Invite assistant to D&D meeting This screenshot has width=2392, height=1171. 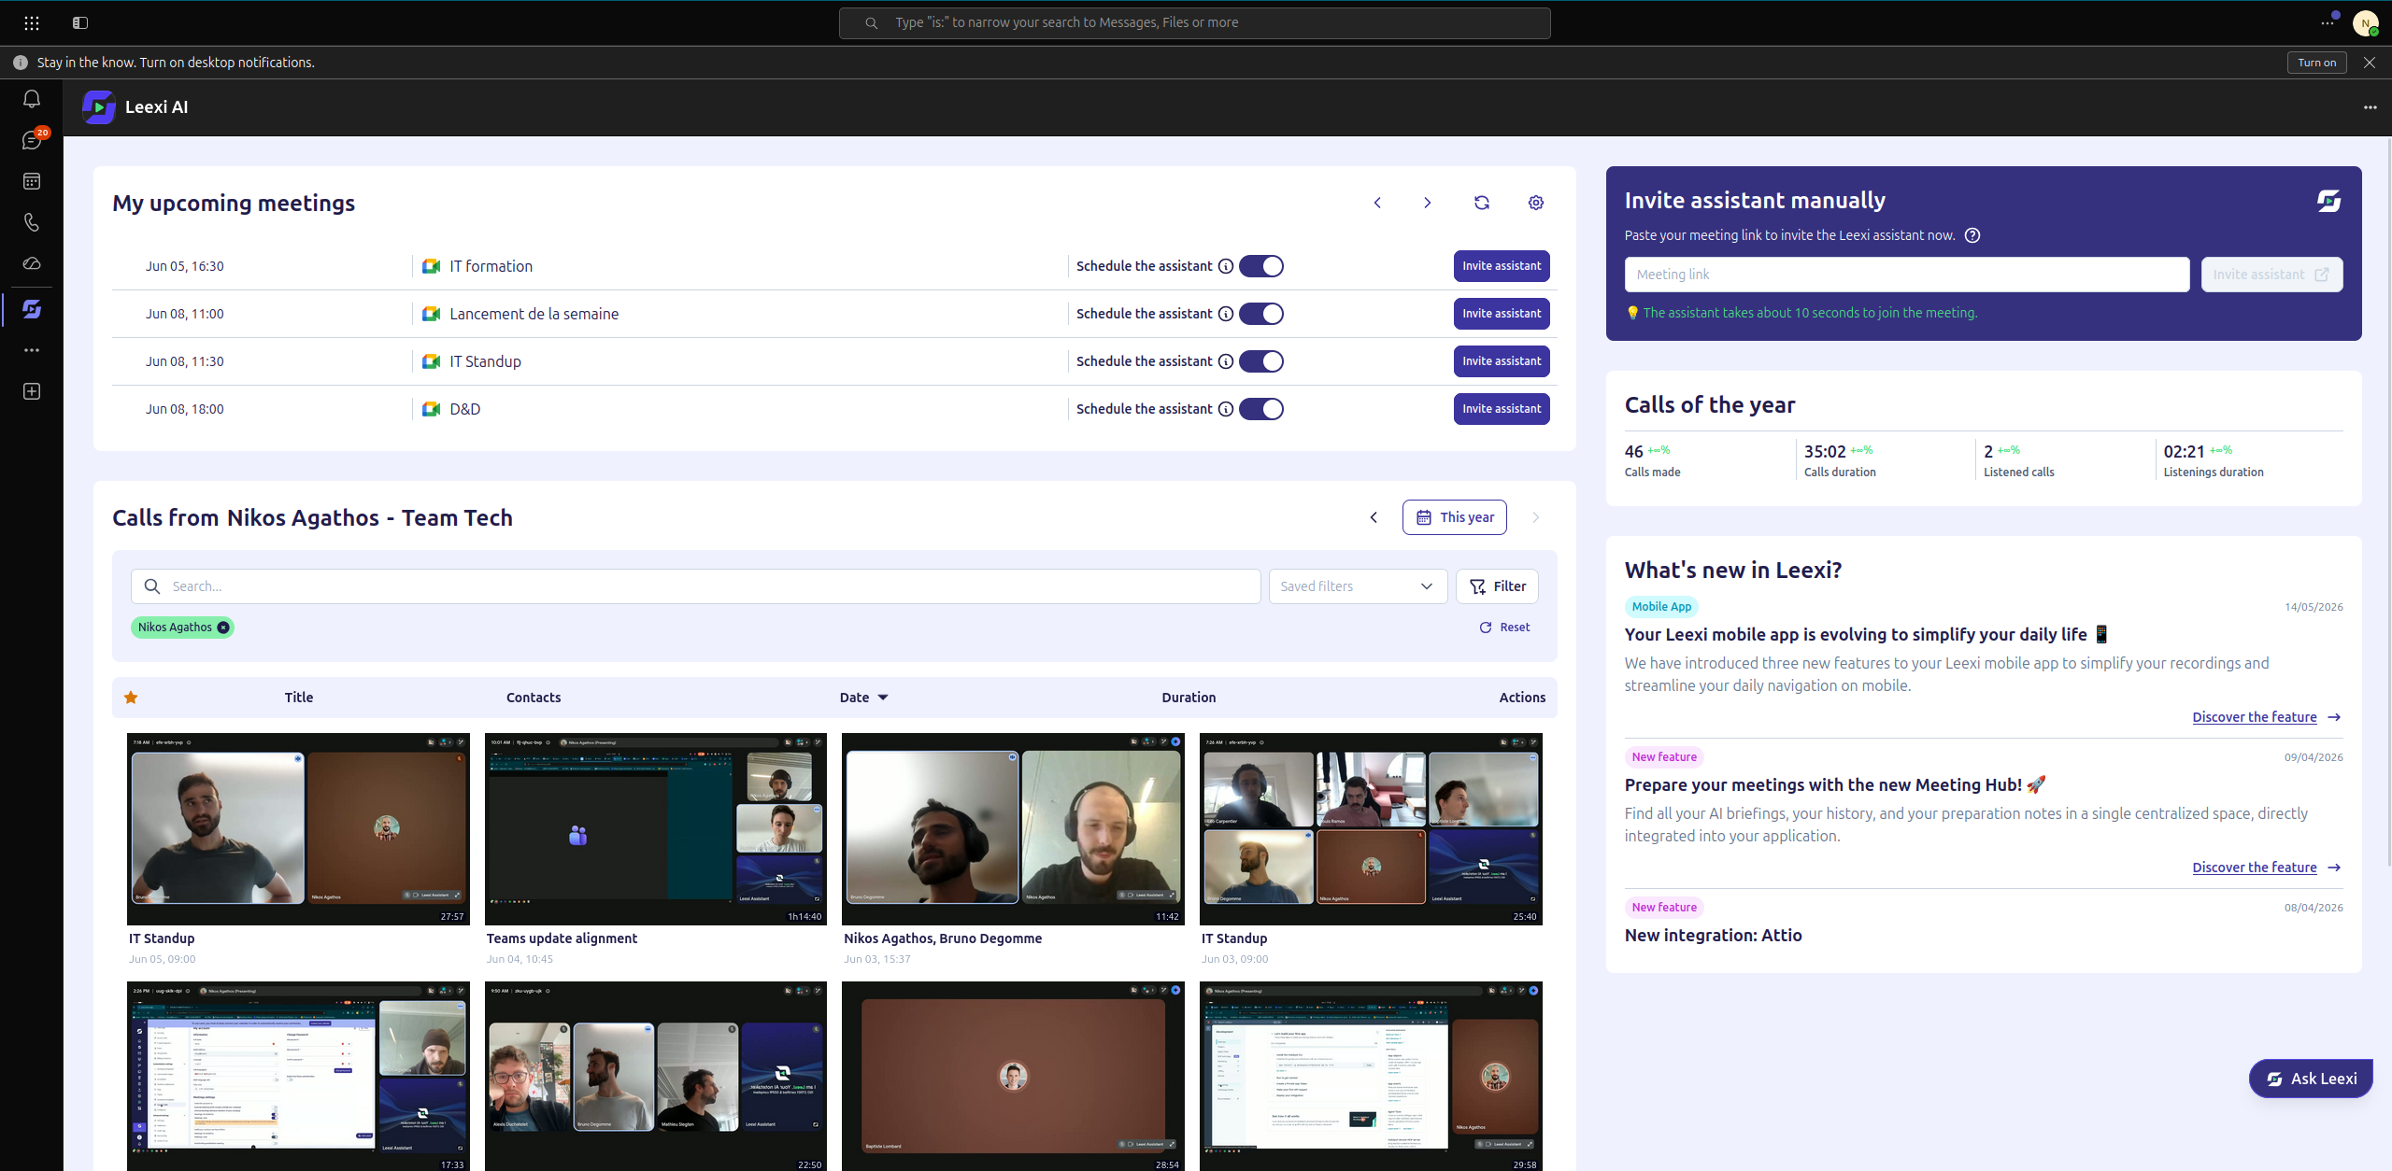tap(1502, 409)
